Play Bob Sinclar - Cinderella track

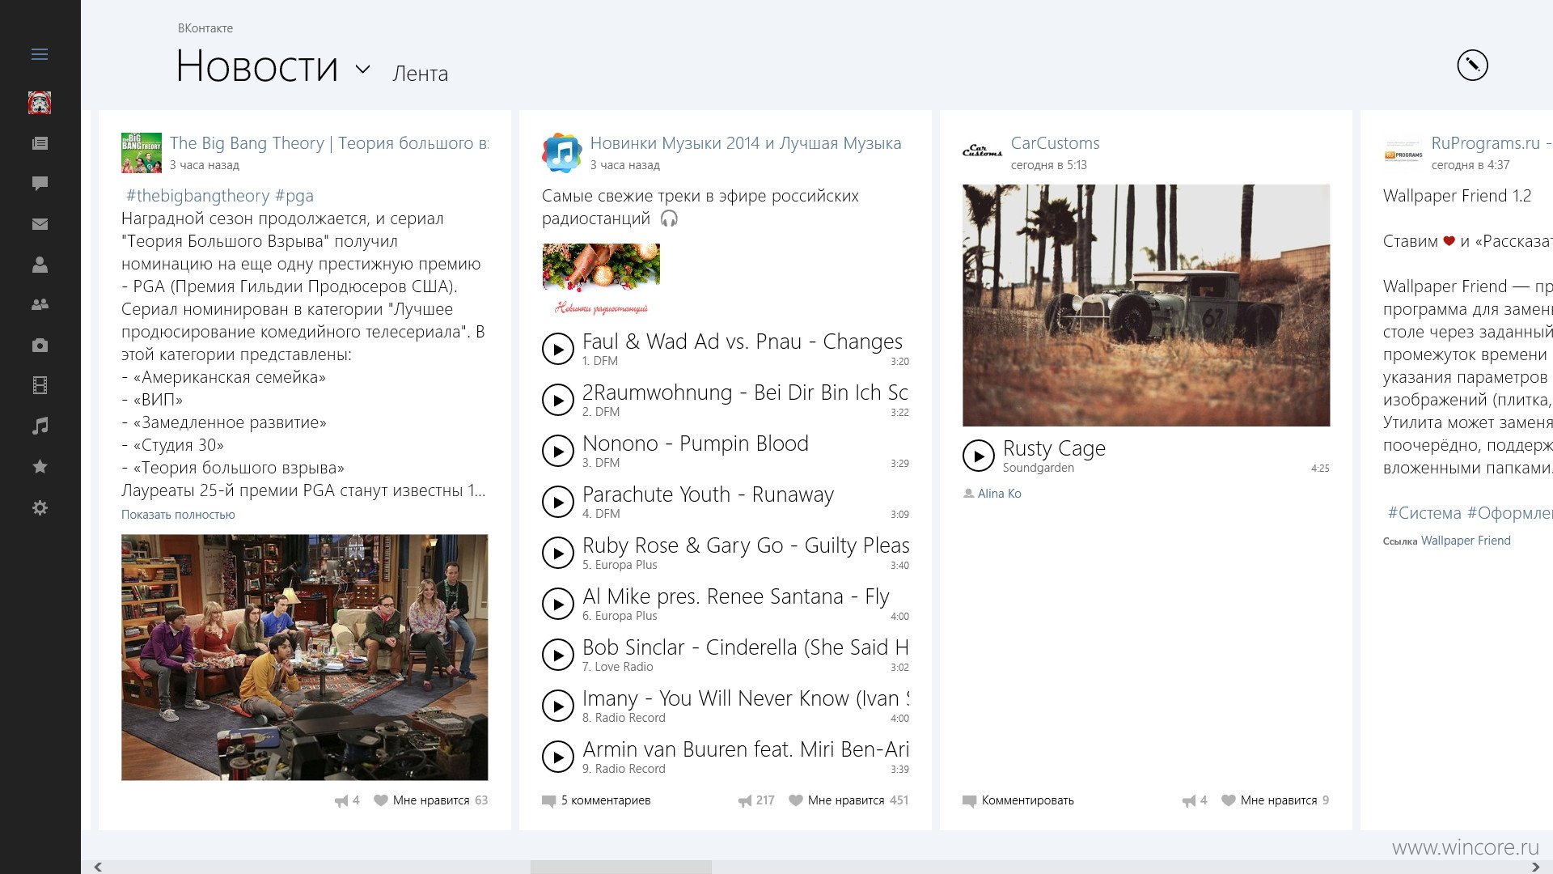click(557, 655)
